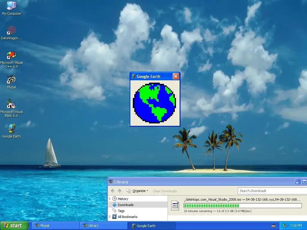The image size is (307, 230).
Task: Focus the Search Downloads field
Action: pyautogui.click(x=272, y=191)
